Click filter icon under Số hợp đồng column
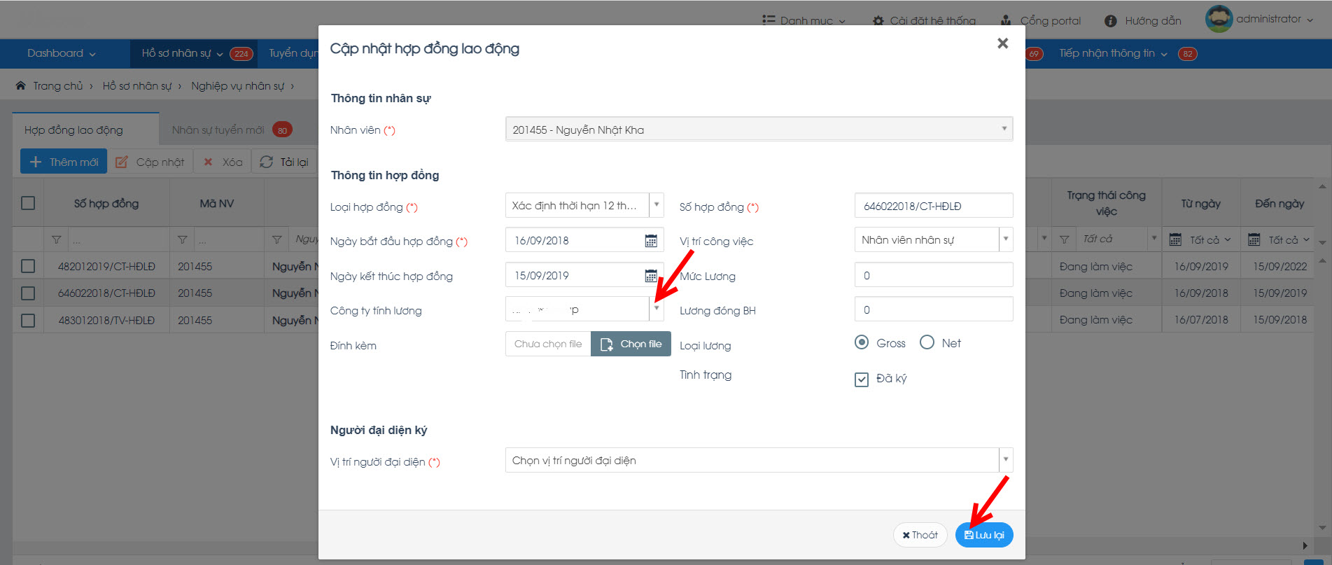The height and width of the screenshot is (565, 1332). tap(57, 240)
